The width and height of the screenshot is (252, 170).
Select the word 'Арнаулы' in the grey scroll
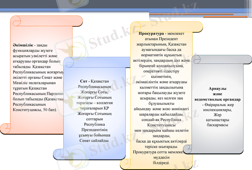pyautogui.click(x=217, y=88)
